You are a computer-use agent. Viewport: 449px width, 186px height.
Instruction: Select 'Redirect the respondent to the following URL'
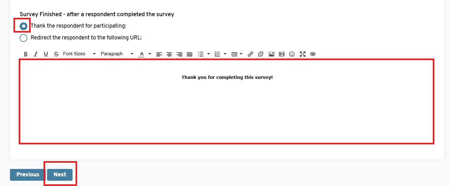click(23, 38)
